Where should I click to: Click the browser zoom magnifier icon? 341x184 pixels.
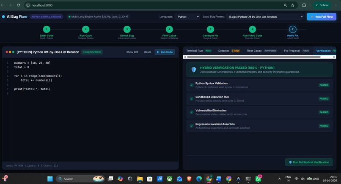coord(285,5)
